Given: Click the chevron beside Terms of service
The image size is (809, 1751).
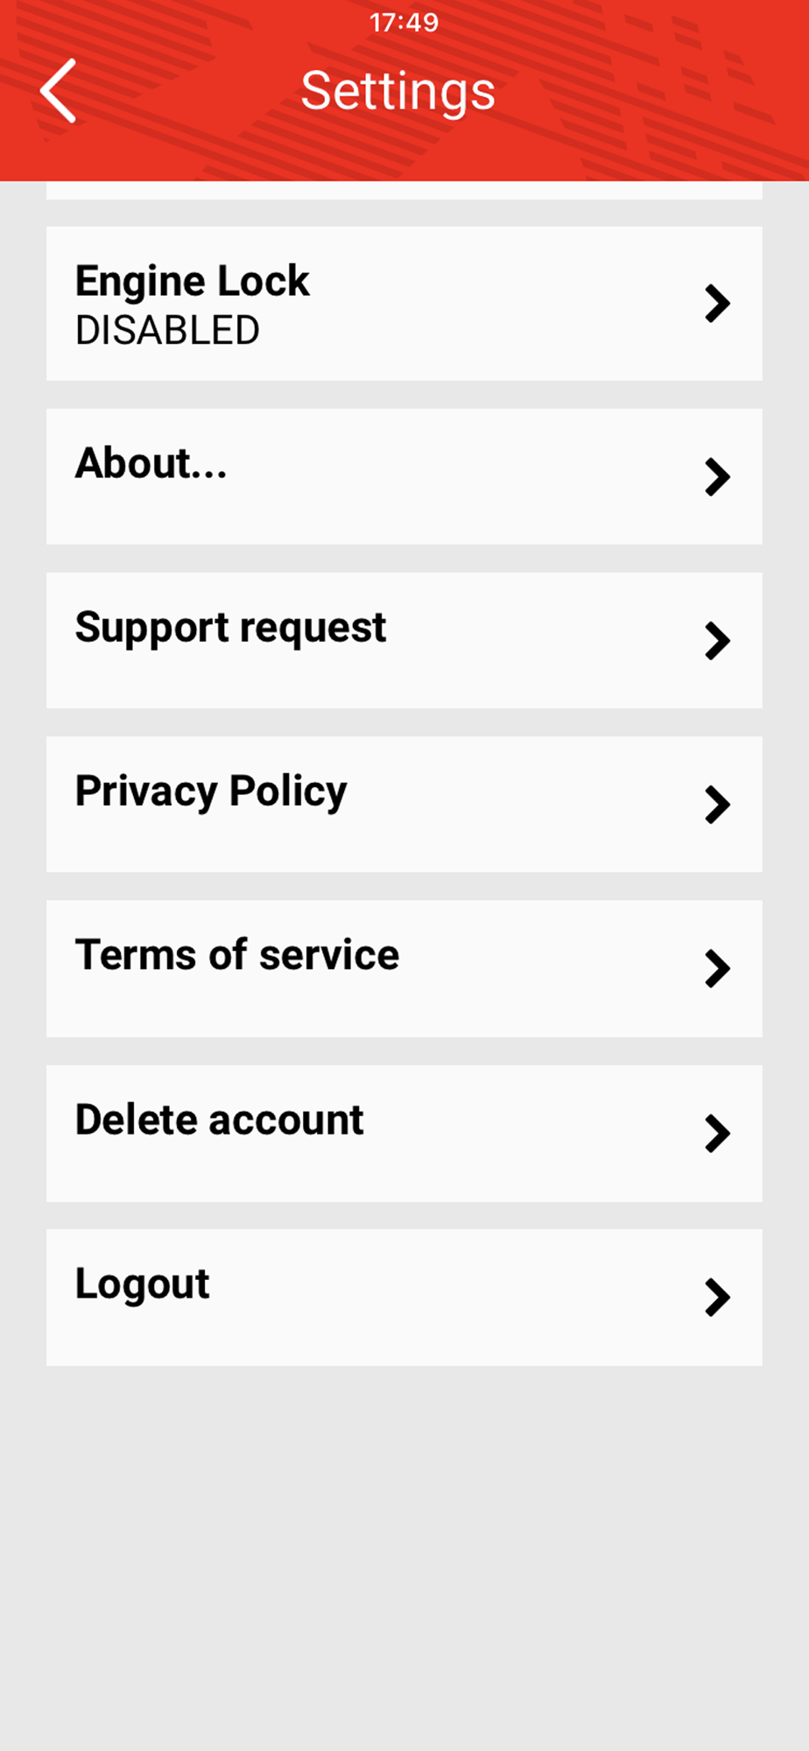Looking at the screenshot, I should click(x=717, y=969).
